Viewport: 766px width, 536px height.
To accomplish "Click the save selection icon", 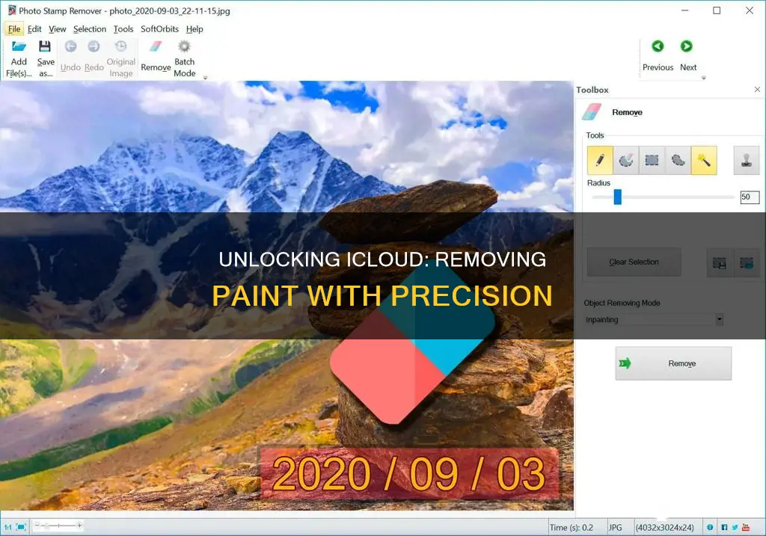I will pos(719,263).
